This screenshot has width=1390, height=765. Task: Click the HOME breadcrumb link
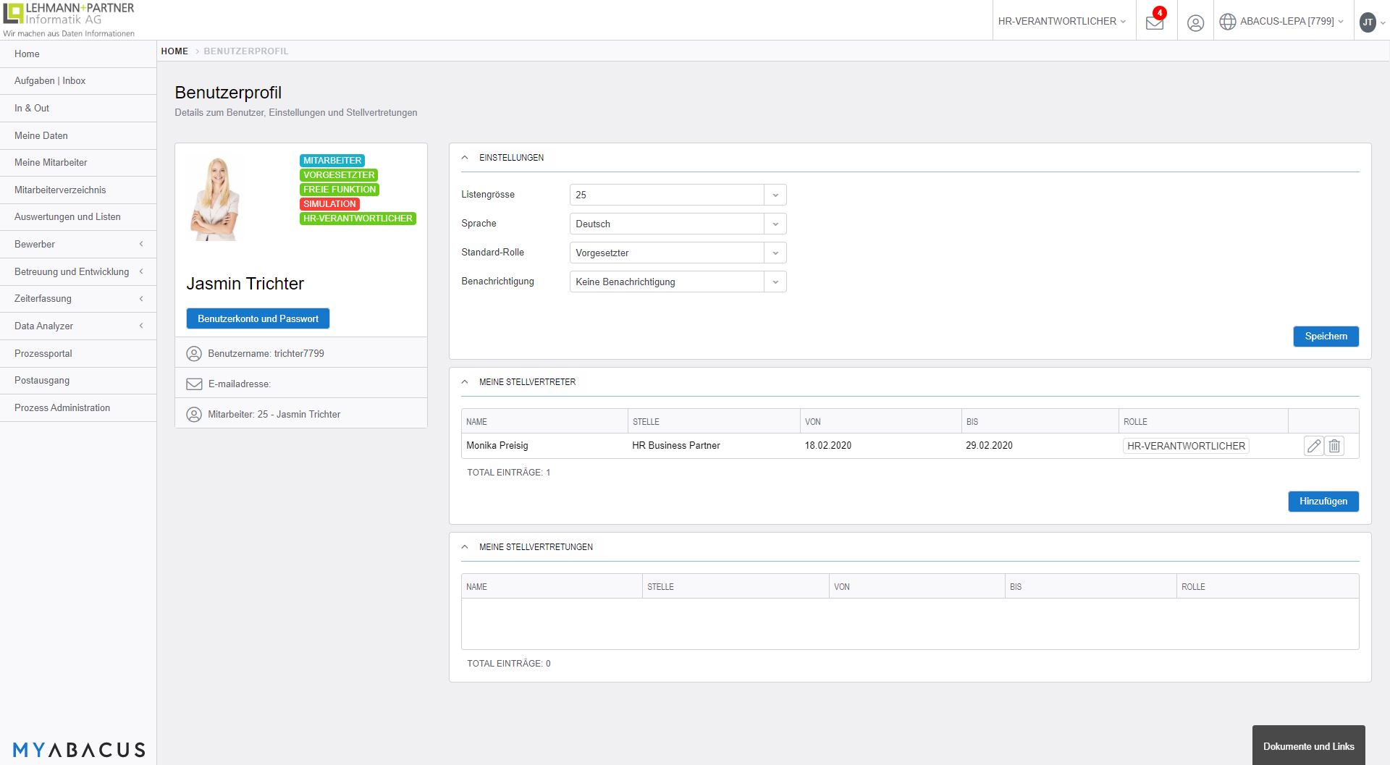[x=174, y=51]
